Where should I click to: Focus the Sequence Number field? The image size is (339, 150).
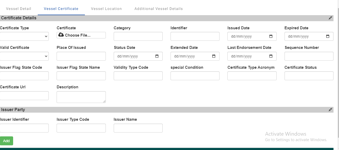coord(309,56)
